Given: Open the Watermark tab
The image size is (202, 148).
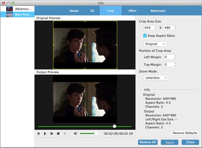Looking at the screenshot, I should 158,11.
